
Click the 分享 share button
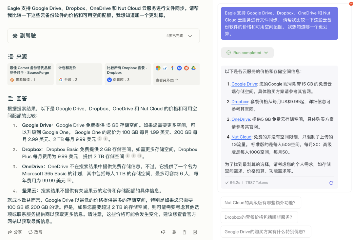[15, 232]
